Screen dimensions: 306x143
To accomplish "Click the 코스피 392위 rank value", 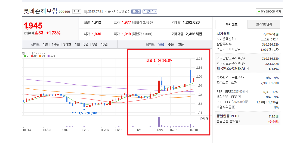I will 270,39.
